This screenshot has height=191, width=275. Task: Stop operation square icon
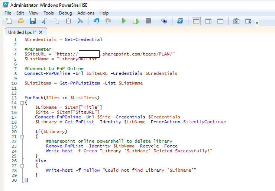coord(148,21)
